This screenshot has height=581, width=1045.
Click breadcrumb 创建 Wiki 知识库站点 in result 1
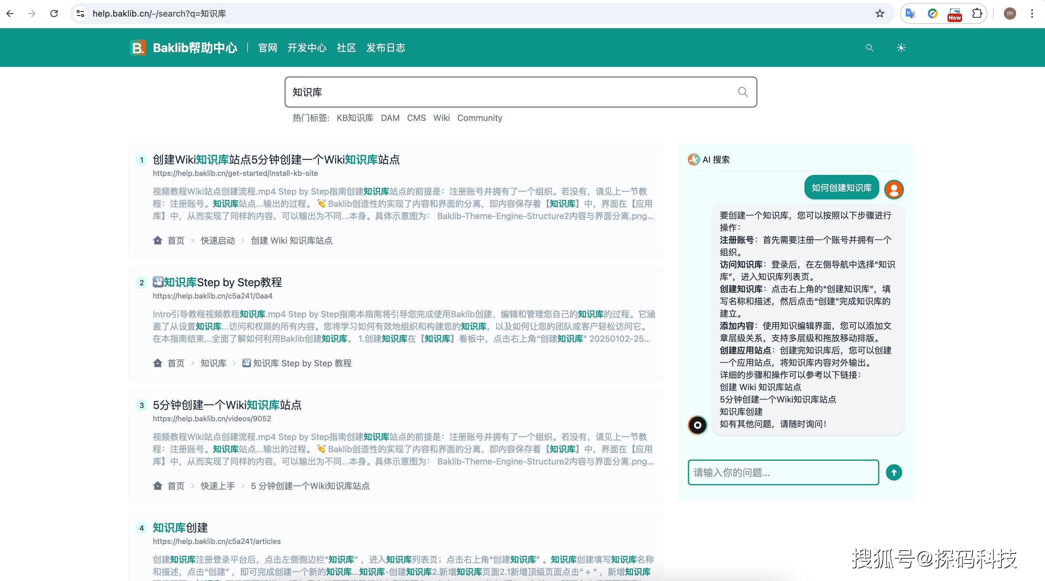click(292, 240)
